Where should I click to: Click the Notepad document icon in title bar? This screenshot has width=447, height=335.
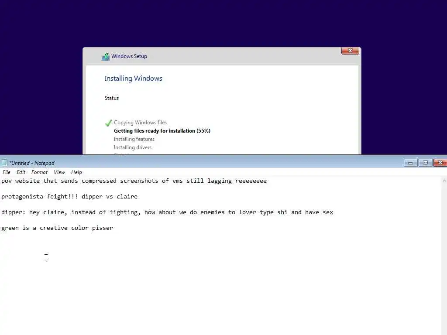4,163
